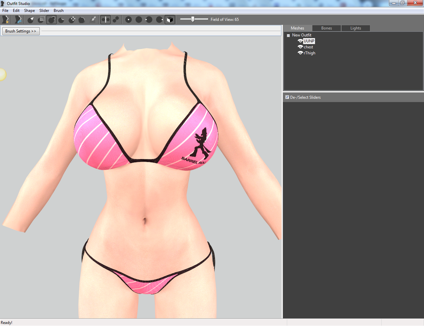Switch to right side camera view
This screenshot has width=424, height=326.
159,20
